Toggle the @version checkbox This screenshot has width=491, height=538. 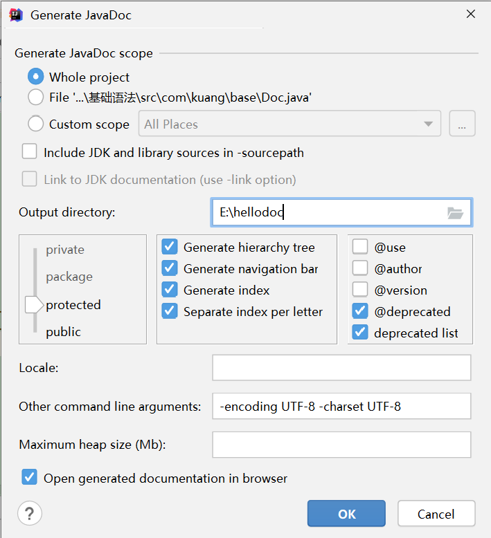[360, 290]
